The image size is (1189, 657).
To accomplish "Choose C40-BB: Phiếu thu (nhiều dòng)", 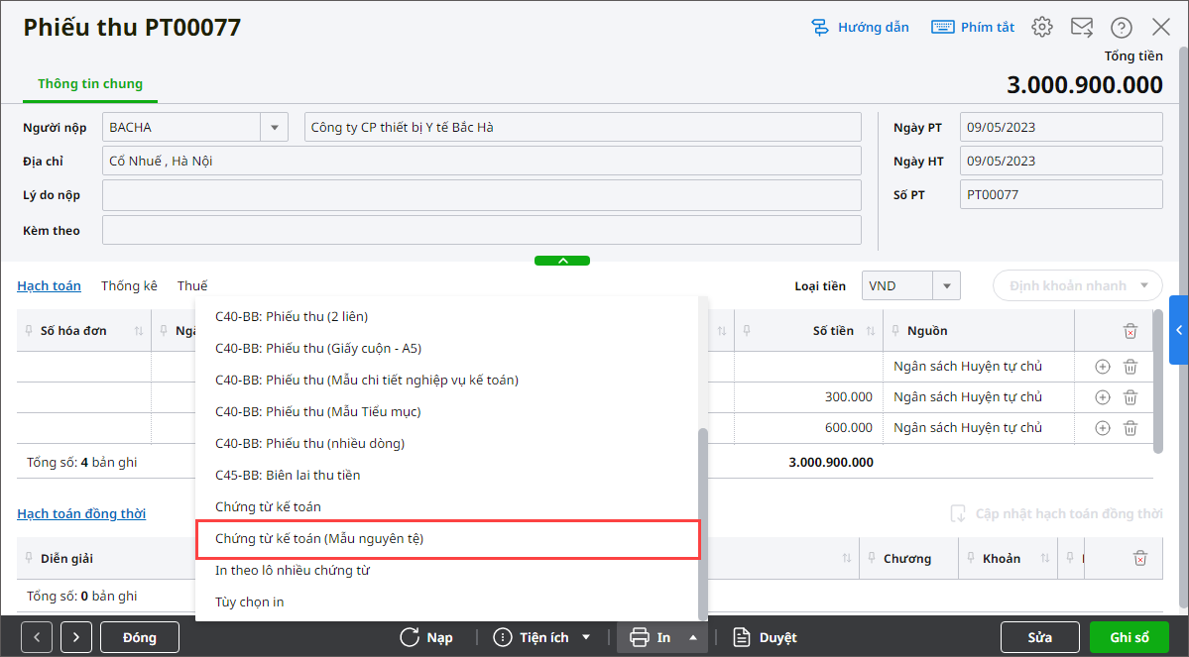I will (x=447, y=443).
